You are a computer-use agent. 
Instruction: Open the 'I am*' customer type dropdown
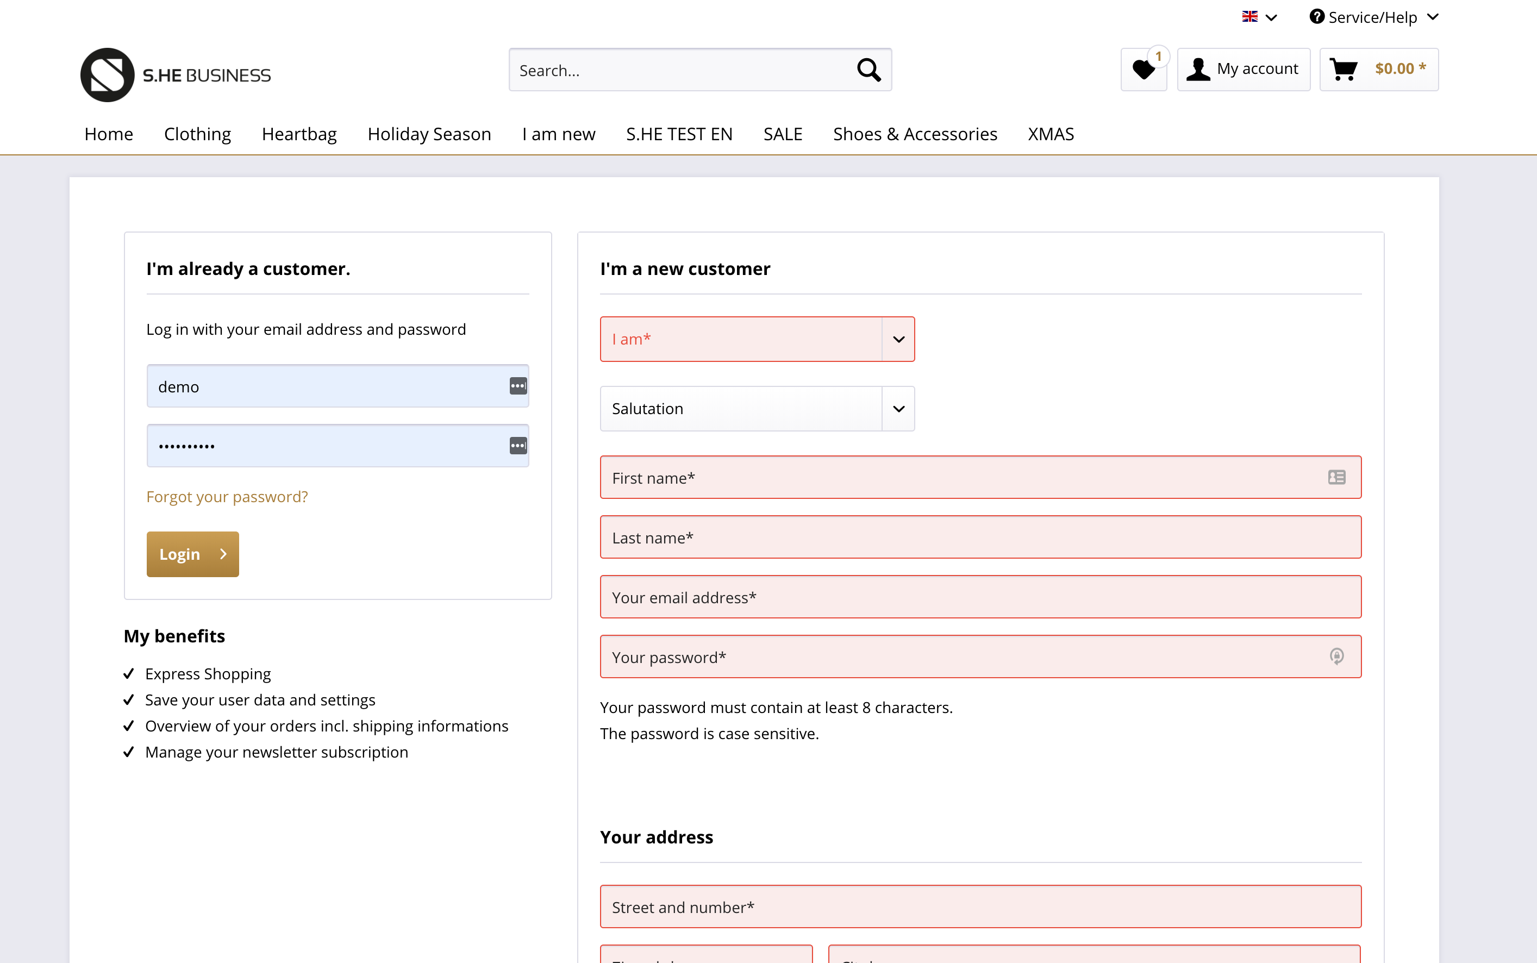coord(757,339)
